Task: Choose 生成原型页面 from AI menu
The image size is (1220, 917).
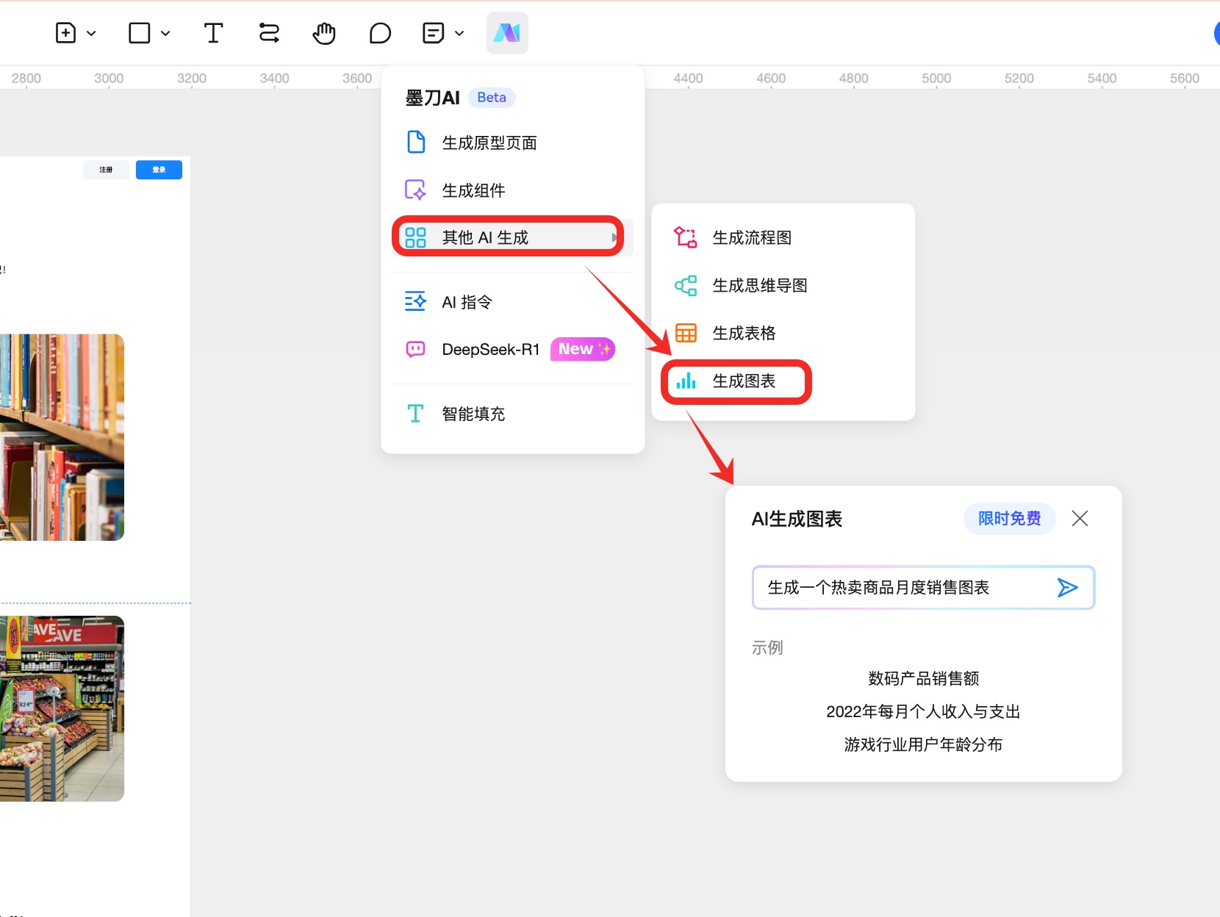Action: pyautogui.click(x=512, y=143)
